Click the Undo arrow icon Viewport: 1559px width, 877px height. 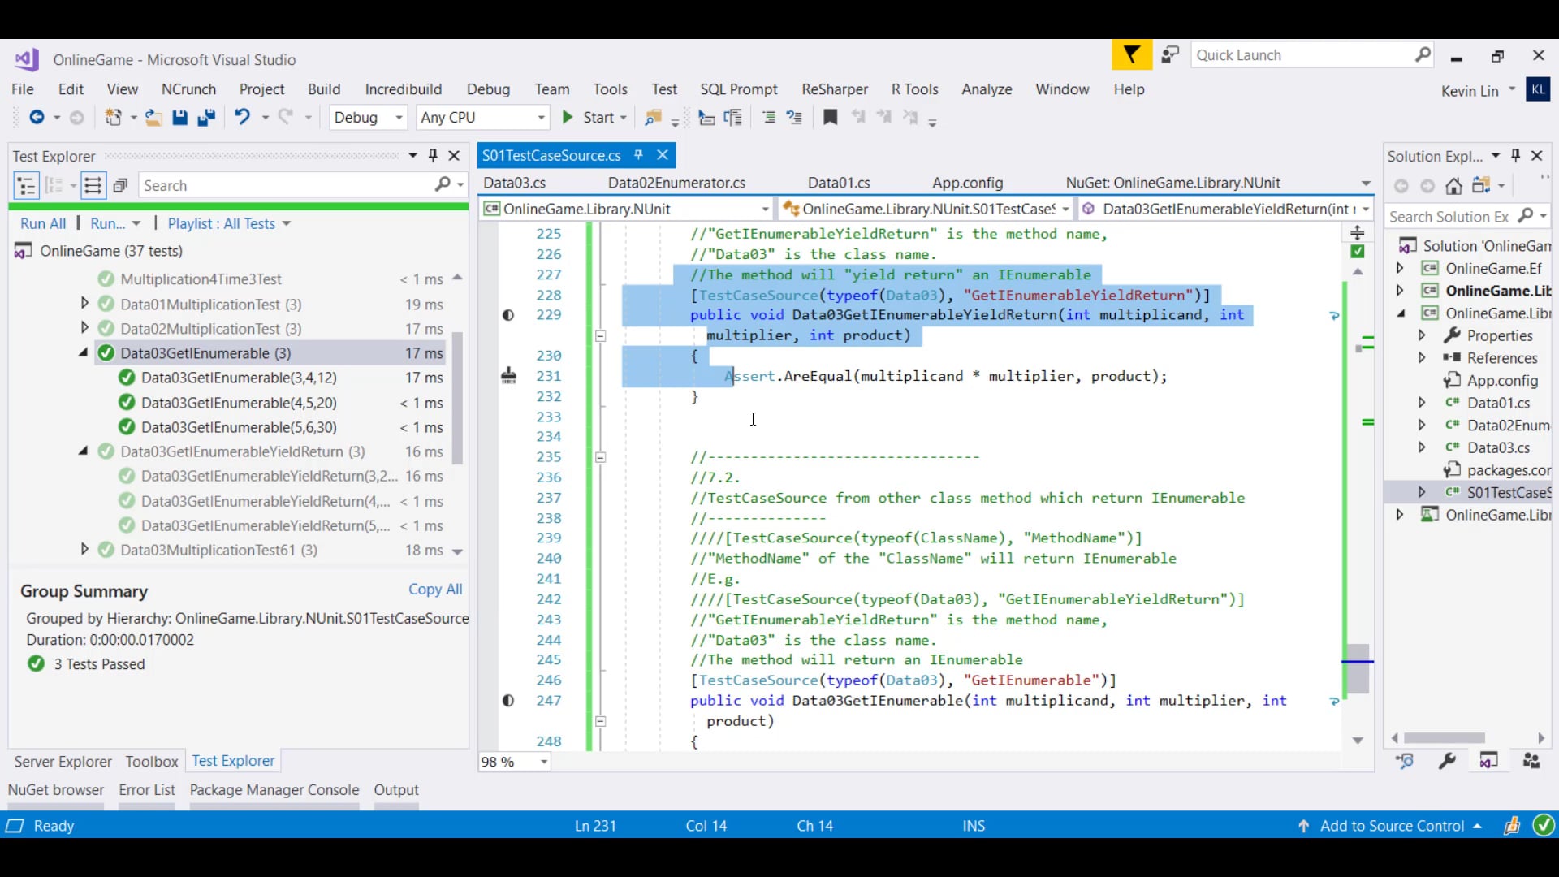point(242,118)
